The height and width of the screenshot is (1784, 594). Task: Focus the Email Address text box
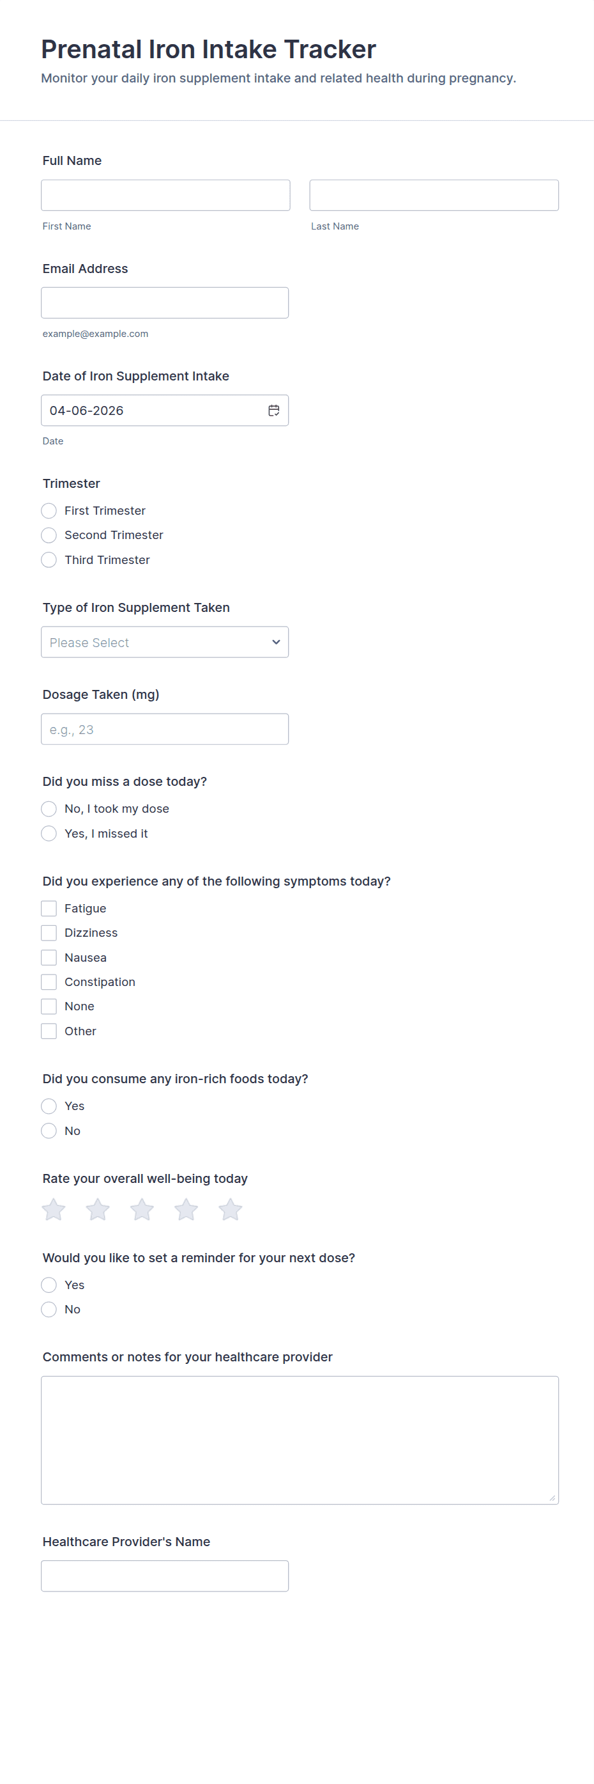pos(165,302)
